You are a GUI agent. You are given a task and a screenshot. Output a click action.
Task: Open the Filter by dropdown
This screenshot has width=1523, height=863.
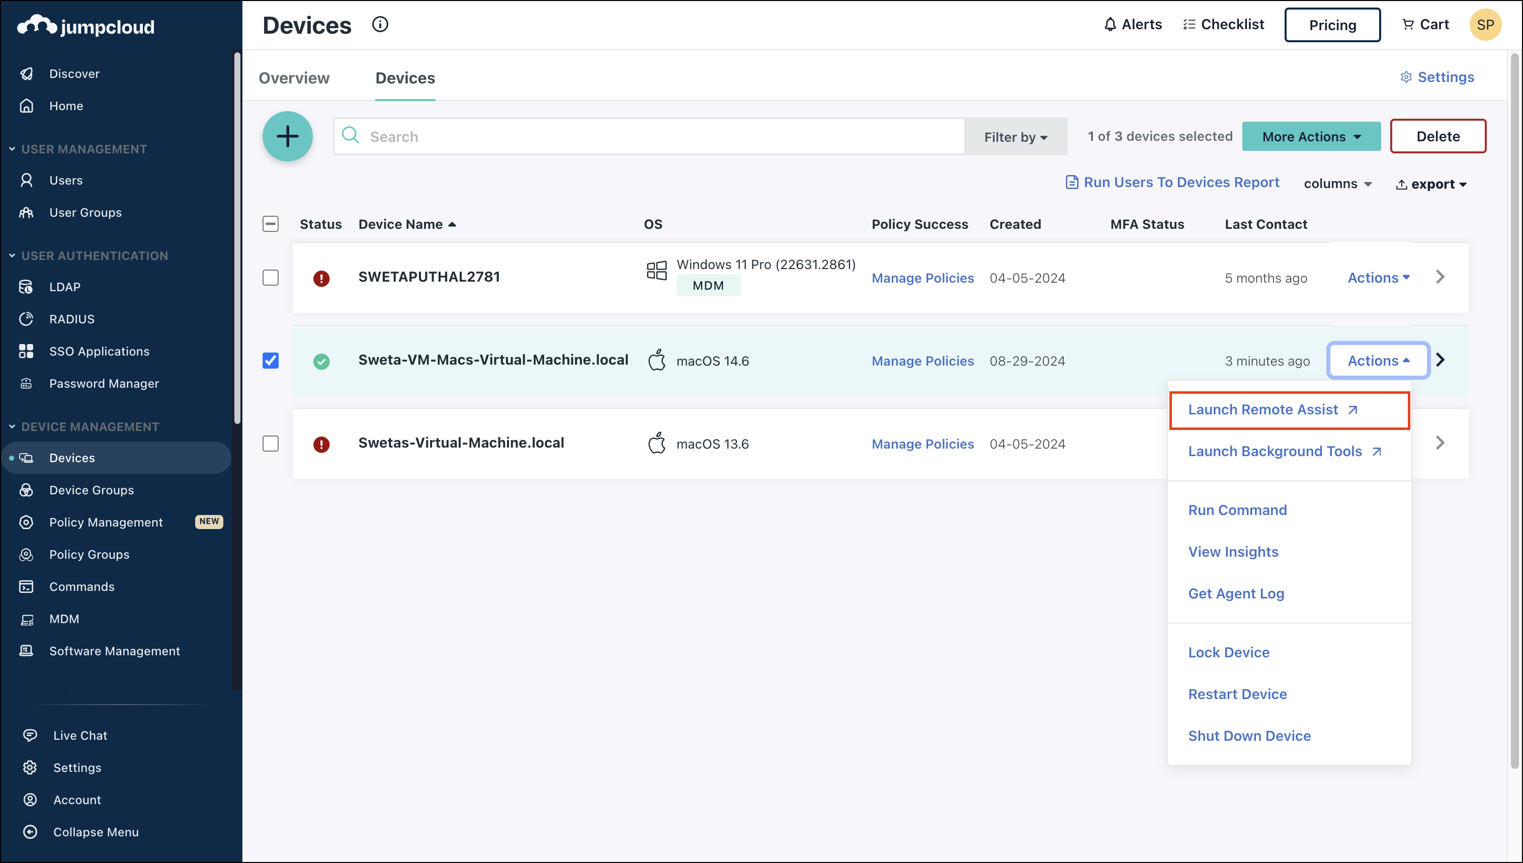[x=1014, y=136]
